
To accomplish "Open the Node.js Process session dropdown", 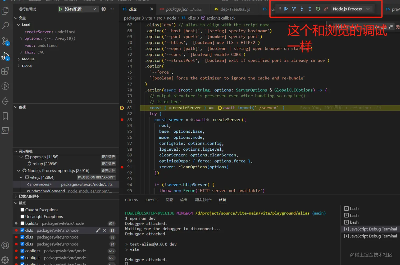I will click(x=351, y=9).
